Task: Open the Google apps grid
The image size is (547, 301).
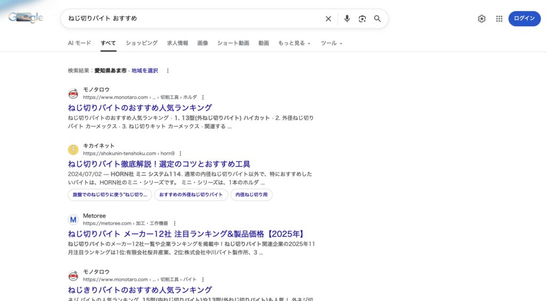Action: (x=499, y=19)
